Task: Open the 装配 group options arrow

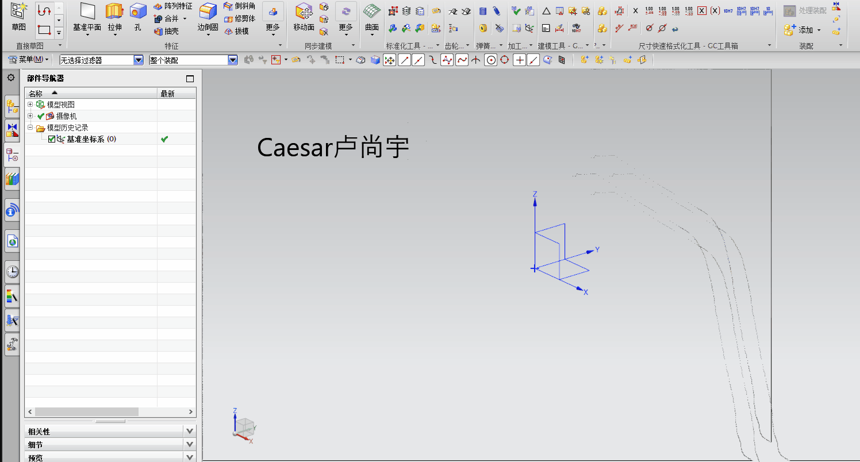Action: coord(840,45)
